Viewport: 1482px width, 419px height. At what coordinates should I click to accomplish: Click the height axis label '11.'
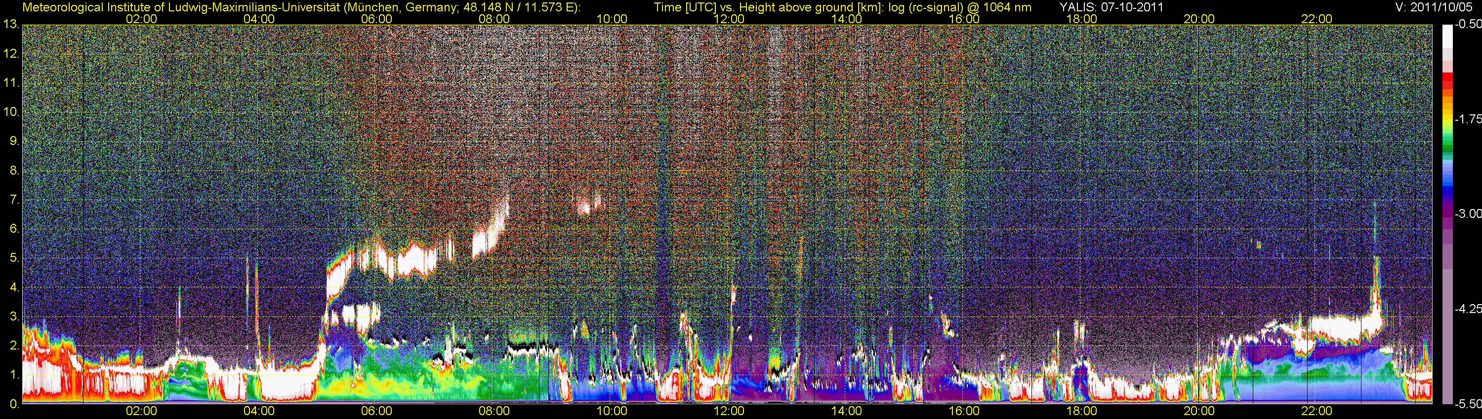pyautogui.click(x=11, y=83)
